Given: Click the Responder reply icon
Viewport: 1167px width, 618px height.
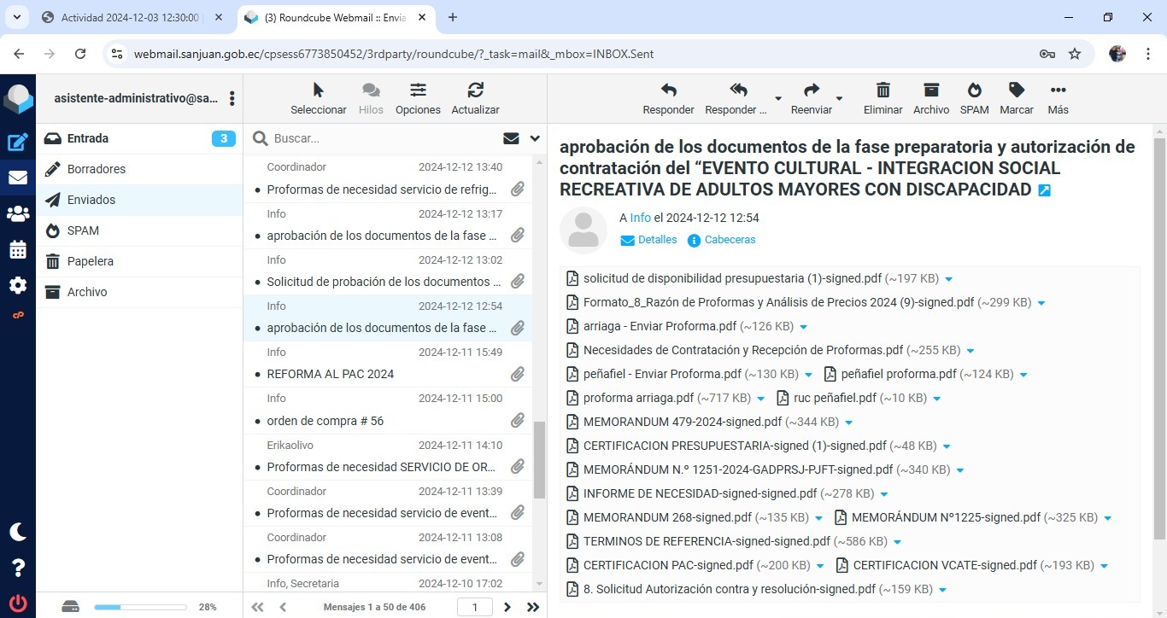Looking at the screenshot, I should [668, 90].
